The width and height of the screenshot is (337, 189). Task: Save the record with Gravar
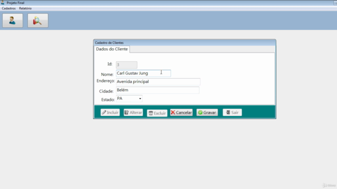[x=207, y=112]
